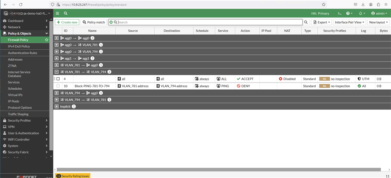391x178 pixels.
Task: Expand the agg0 → VLAN_781 policy group
Action: (57, 45)
